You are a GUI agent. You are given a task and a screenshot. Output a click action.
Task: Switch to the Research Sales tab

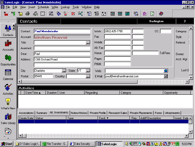(x=118, y=113)
